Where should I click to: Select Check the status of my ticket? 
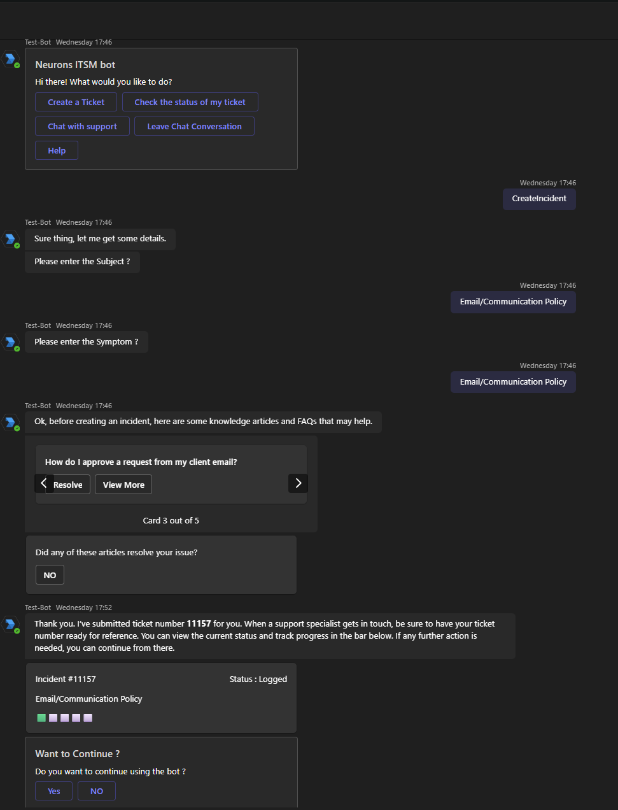(190, 103)
